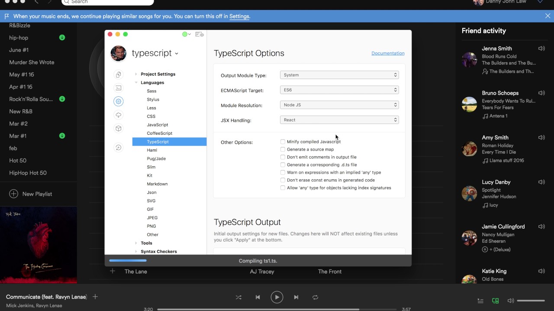The image size is (554, 311).
Task: Select CoffeeScript in the Languages list
Action: [x=160, y=133]
